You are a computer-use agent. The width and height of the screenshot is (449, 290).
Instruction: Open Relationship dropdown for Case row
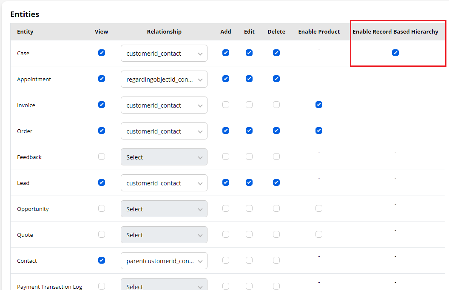click(164, 54)
